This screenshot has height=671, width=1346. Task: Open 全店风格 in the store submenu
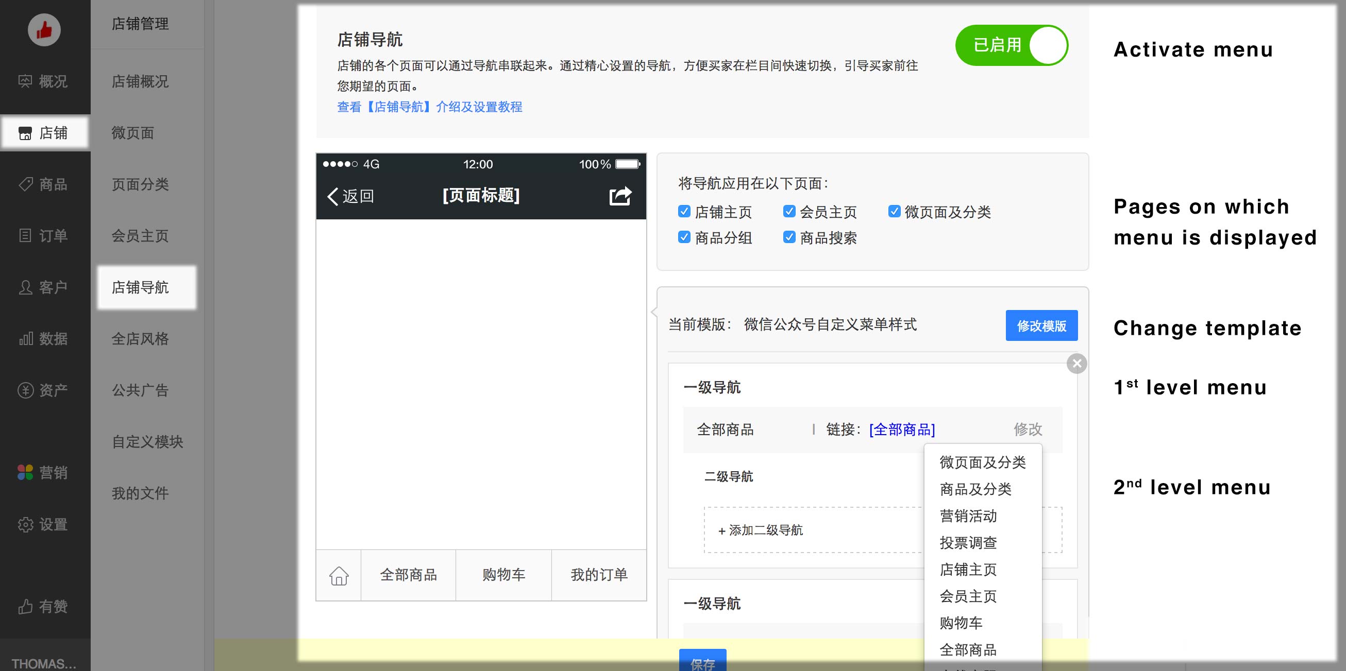140,339
